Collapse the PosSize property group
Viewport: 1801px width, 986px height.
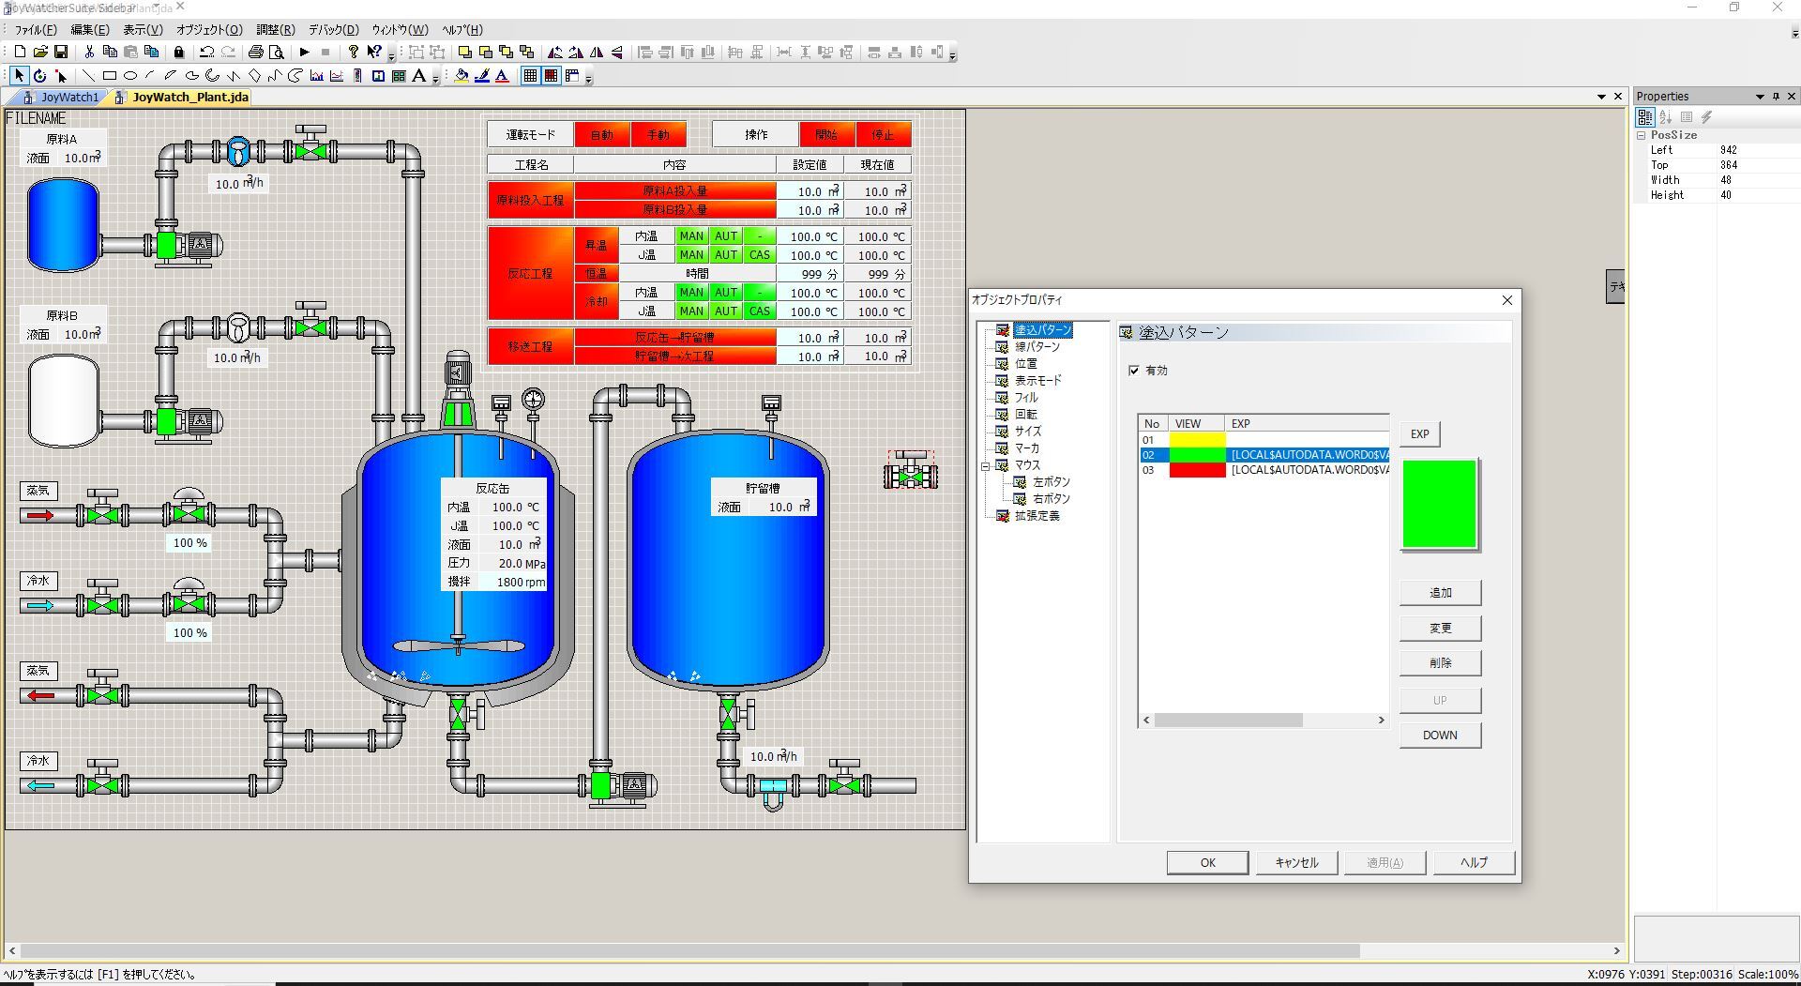tap(1642, 135)
